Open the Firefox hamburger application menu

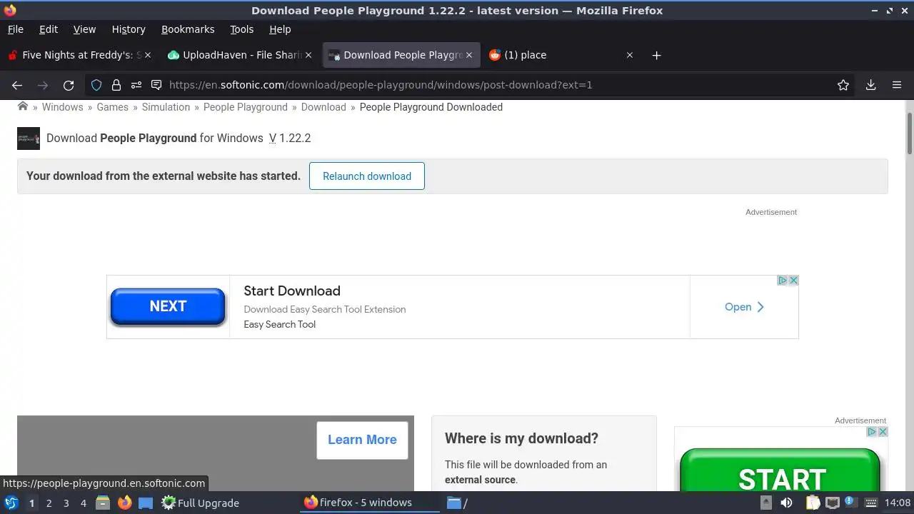point(897,85)
